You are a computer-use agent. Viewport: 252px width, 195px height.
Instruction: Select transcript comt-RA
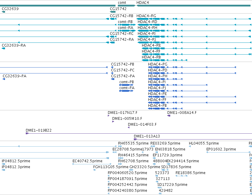click(126, 28)
